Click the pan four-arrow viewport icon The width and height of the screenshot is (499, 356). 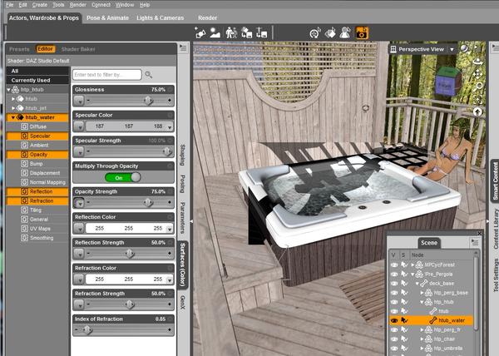477,74
